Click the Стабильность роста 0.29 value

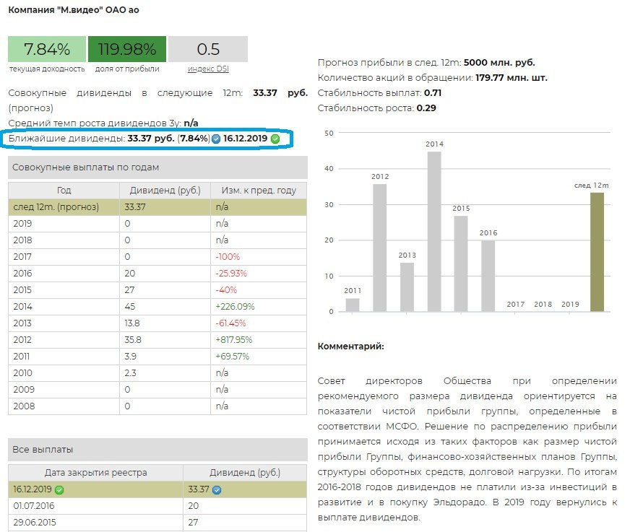pyautogui.click(x=426, y=108)
